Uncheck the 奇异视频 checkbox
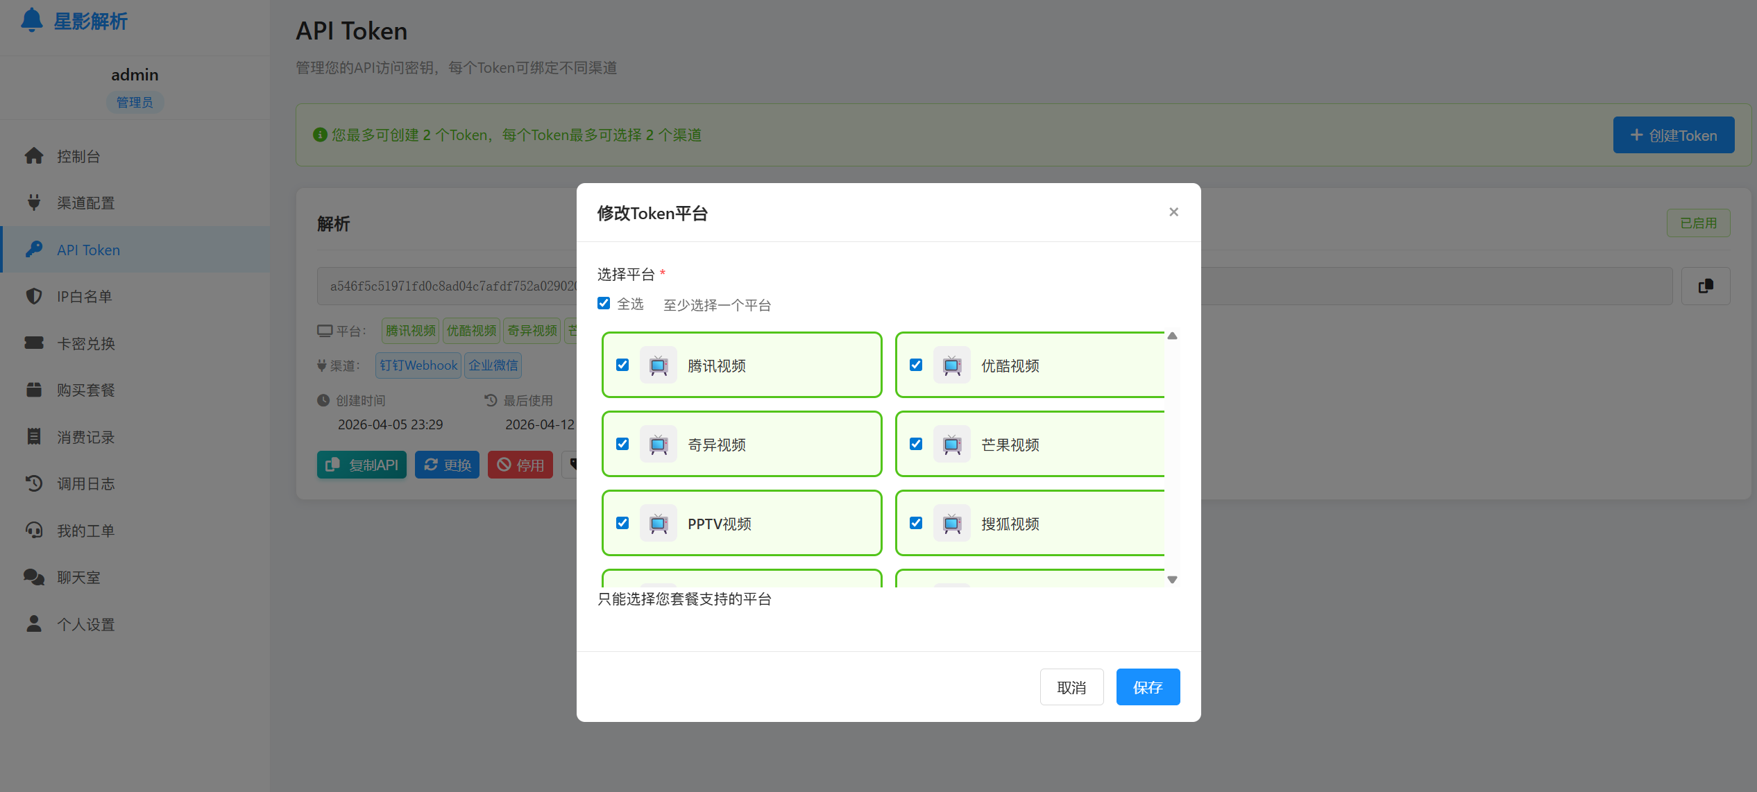 [622, 444]
